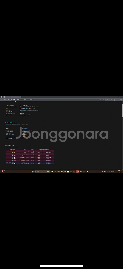This screenshot has width=123, height=269.
Task: Click the browser refresh icon
Action: point(5,100)
